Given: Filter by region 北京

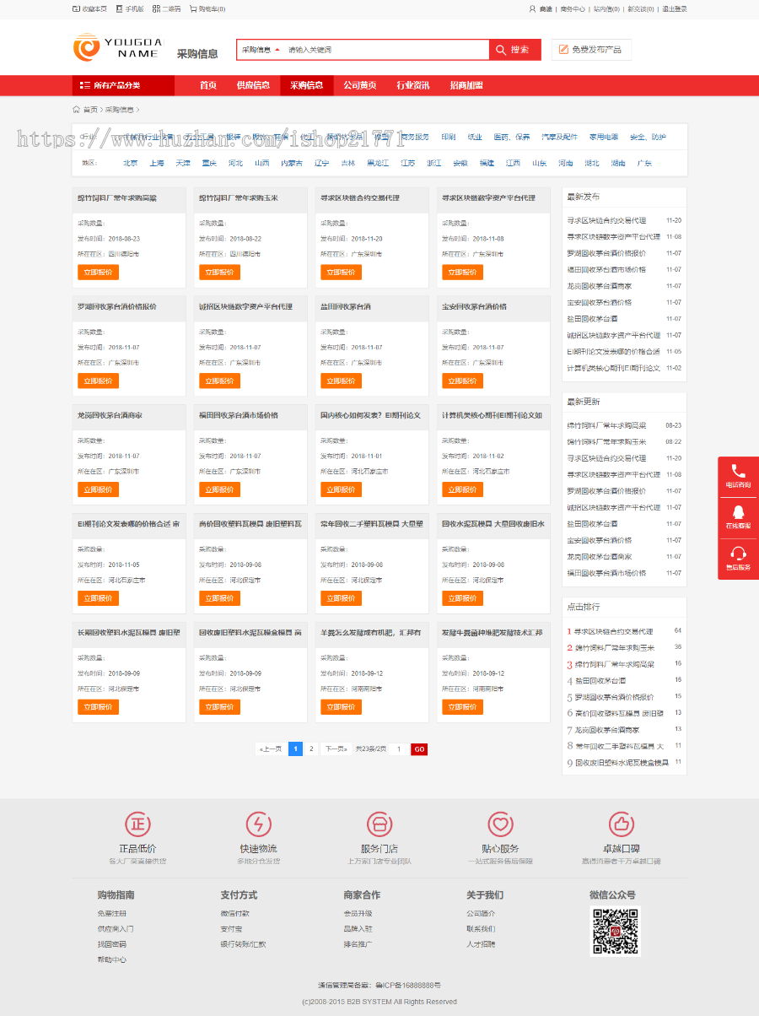Looking at the screenshot, I should point(130,163).
